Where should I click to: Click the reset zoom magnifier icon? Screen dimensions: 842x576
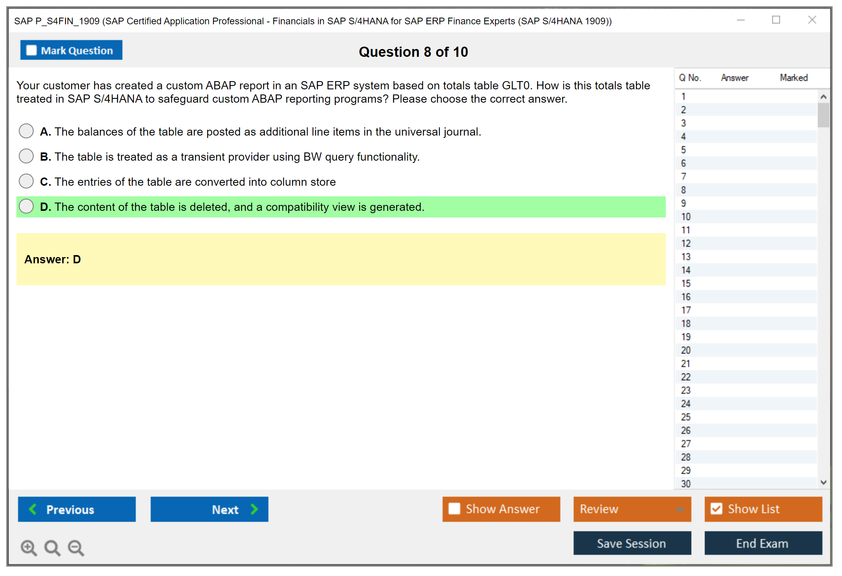(52, 547)
